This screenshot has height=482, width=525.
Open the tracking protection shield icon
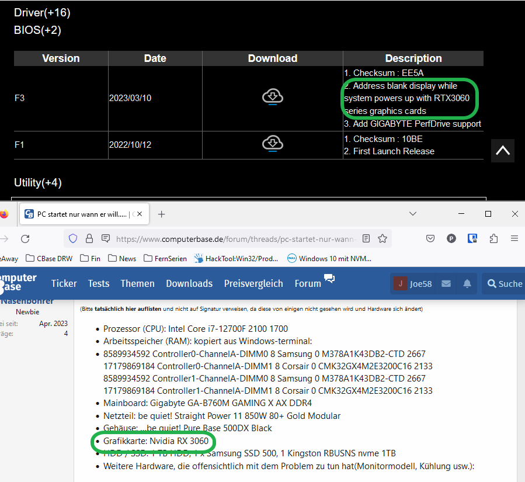(72, 238)
